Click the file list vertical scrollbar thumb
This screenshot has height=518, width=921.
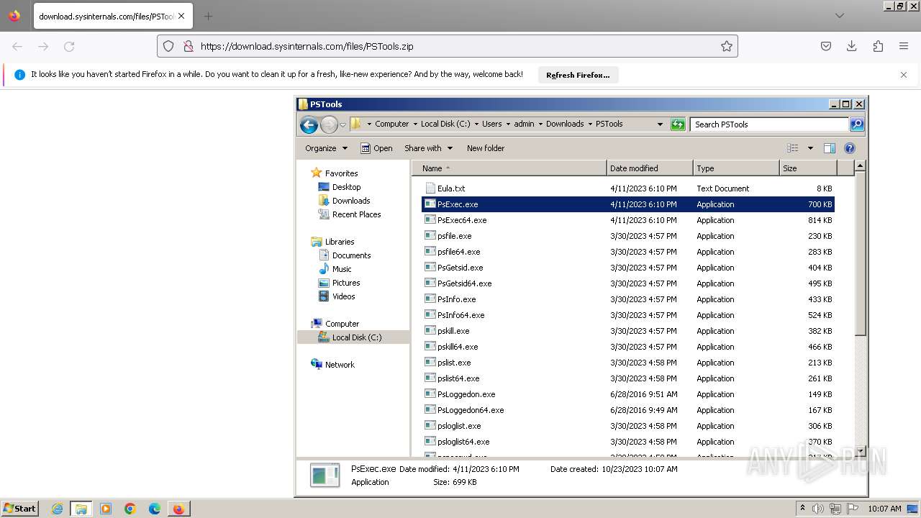pyautogui.click(x=860, y=253)
